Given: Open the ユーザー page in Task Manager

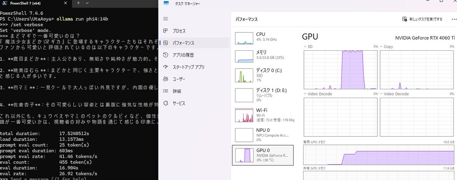Looking at the screenshot, I should 179,79.
